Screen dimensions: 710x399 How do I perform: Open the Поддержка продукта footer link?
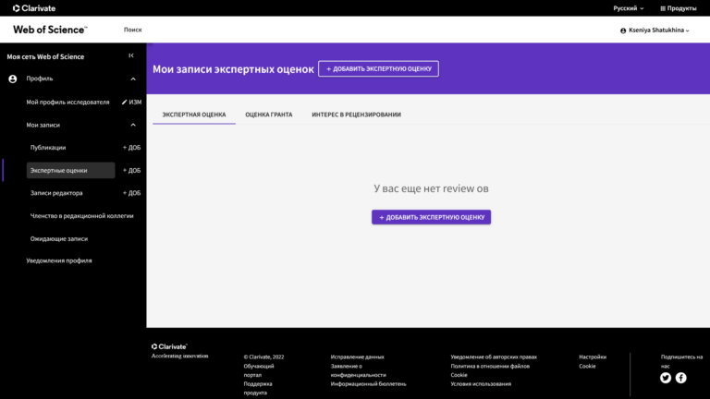click(258, 388)
